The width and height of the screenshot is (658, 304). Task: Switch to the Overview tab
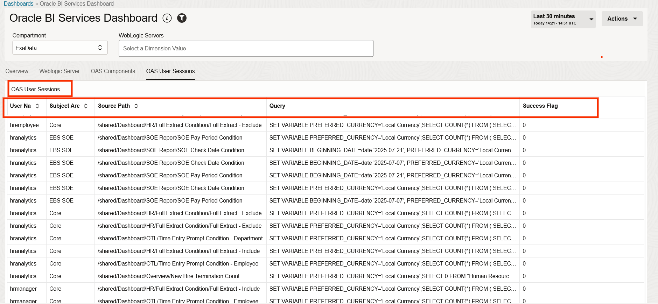coord(17,71)
